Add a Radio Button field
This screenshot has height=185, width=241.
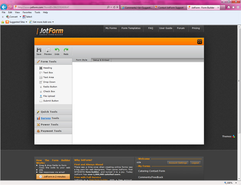tap(48, 87)
